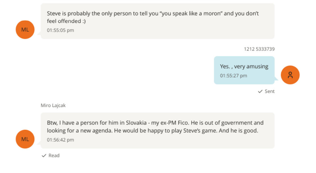Click the checkmark icon next to Sent

point(260,91)
